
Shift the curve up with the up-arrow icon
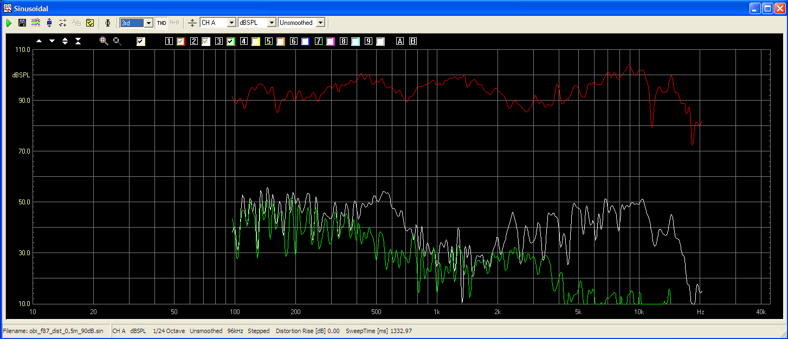coord(39,41)
